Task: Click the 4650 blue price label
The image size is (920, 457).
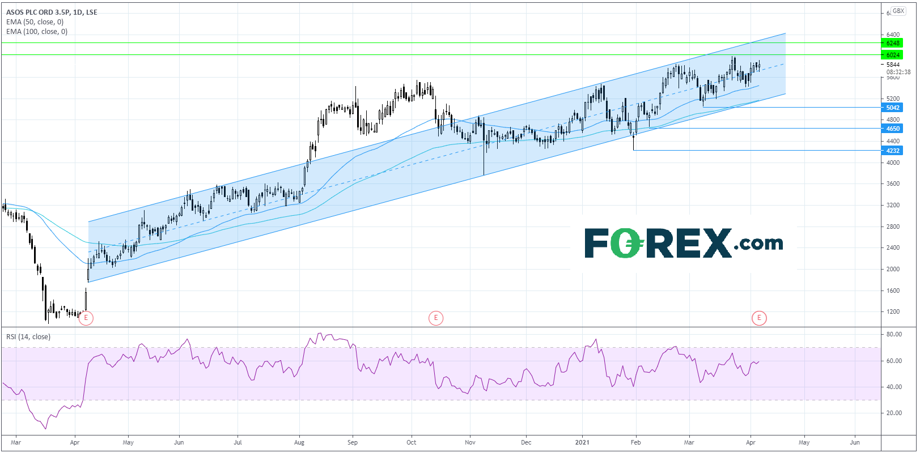Action: (x=893, y=129)
